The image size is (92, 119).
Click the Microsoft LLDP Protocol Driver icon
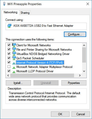pos(14,72)
